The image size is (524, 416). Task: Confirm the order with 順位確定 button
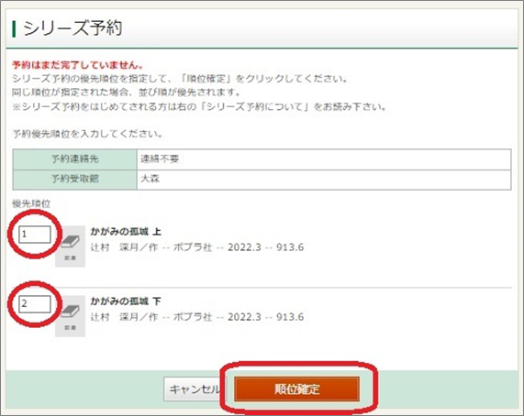pyautogui.click(x=296, y=389)
